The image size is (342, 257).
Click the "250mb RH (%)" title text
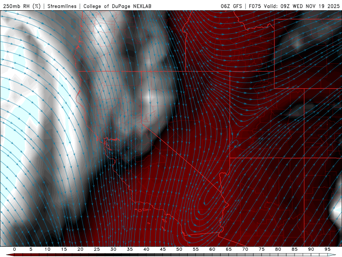[x=22, y=6]
